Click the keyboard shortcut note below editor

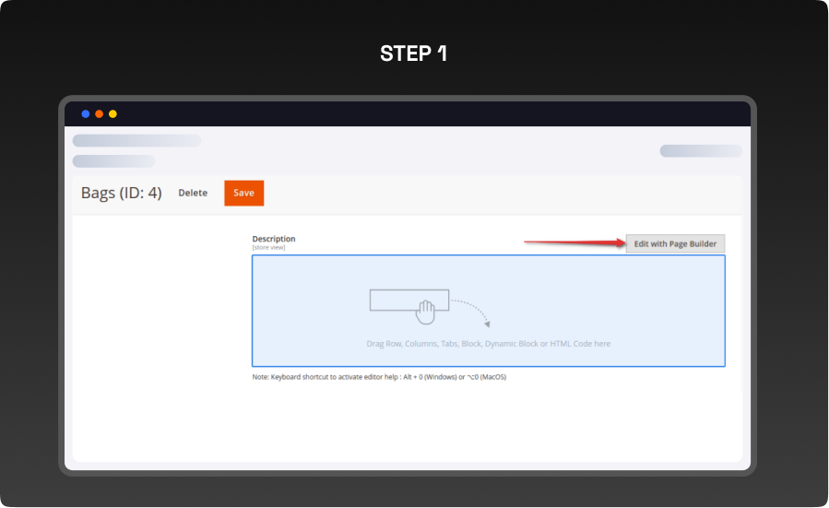[x=379, y=377]
